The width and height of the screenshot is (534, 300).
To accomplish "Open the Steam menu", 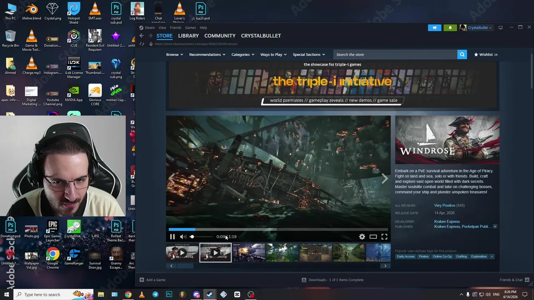I will click(149, 27).
